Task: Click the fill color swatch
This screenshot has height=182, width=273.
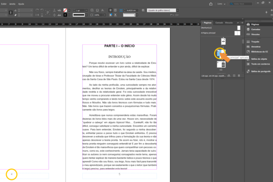Action: (x=65, y=10)
